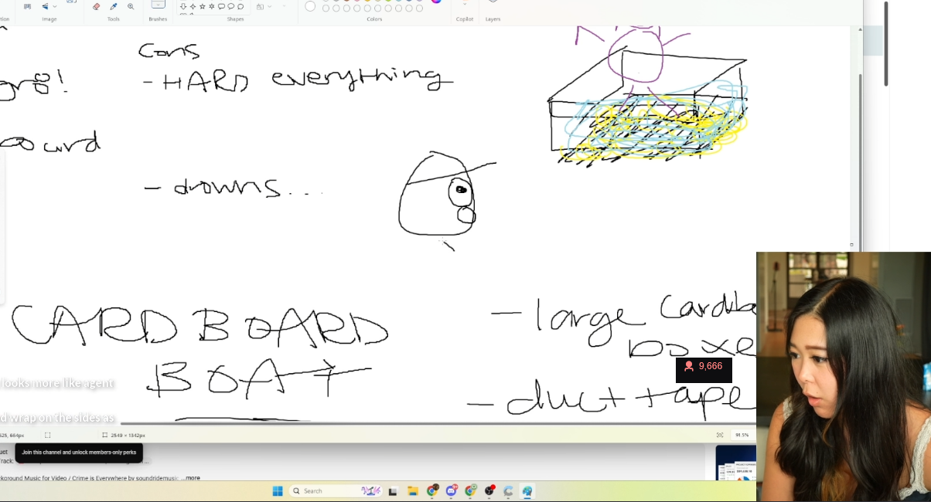Open OBS Studio from the taskbar
931x502 pixels.
tap(489, 491)
